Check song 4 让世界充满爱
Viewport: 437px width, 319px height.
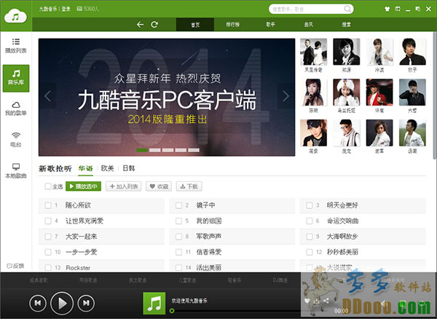coord(48,221)
